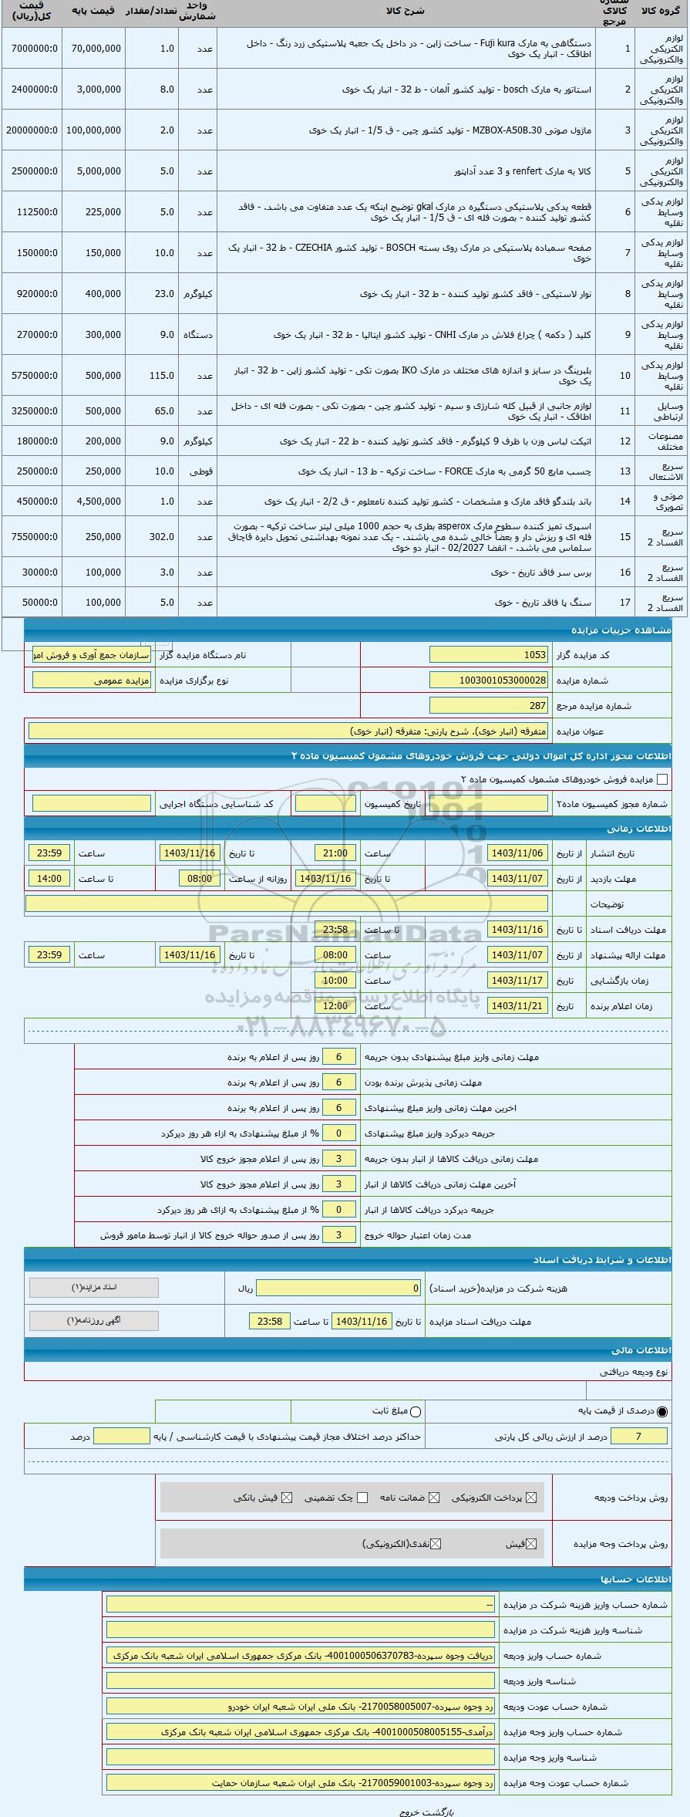Image resolution: width=690 pixels, height=1817 pixels.
Task: Click the گروه کالا column header
Action: click(661, 12)
